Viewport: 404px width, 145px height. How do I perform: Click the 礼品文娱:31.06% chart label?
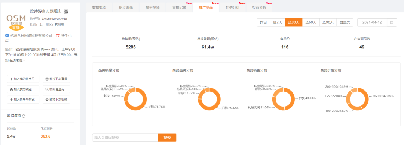[259, 107]
